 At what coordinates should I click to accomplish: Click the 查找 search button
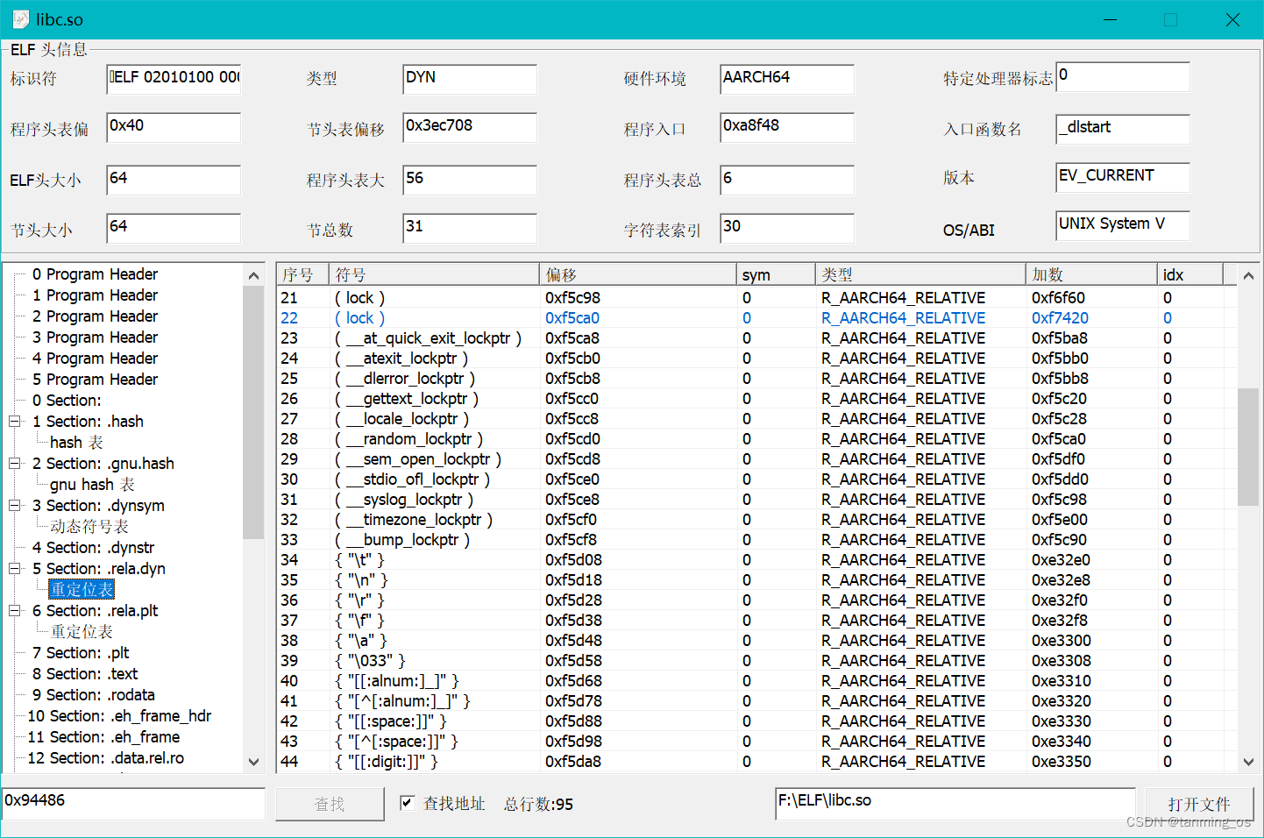click(330, 804)
